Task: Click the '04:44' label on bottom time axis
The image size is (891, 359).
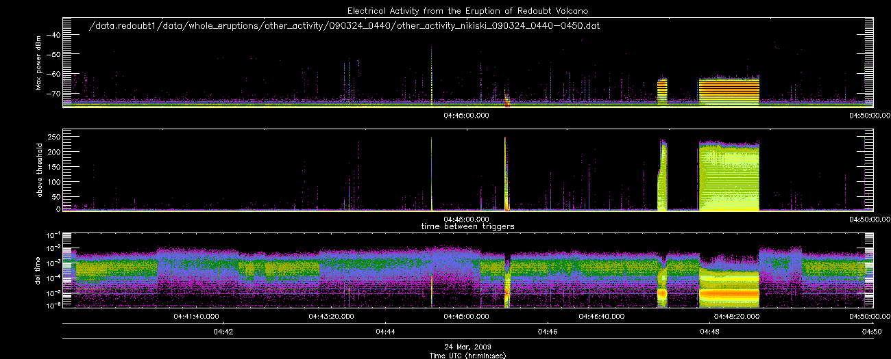Action: 385,331
